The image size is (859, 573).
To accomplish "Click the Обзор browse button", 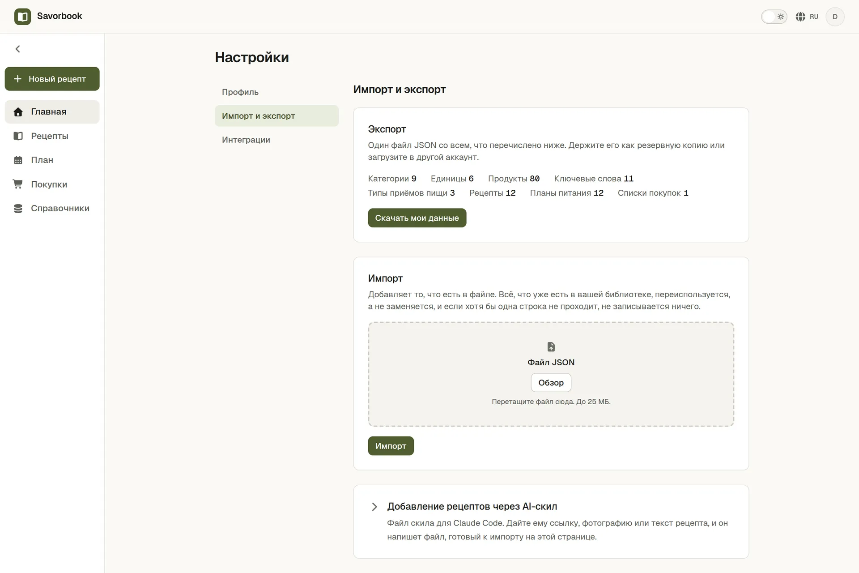I will click(x=551, y=383).
